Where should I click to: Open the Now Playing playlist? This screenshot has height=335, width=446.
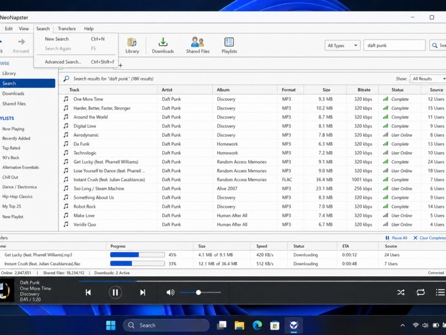[x=13, y=129]
